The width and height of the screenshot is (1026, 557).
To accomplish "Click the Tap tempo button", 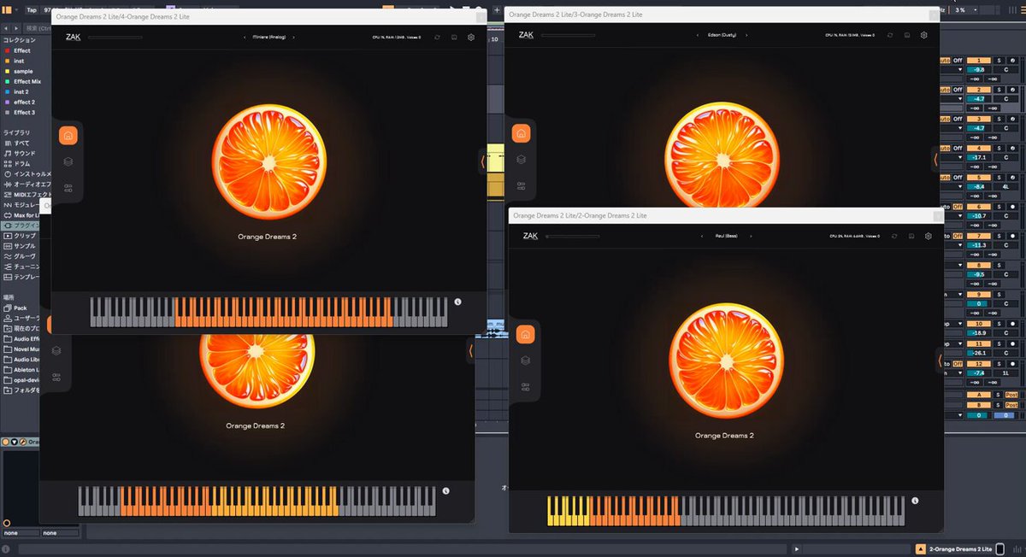I will [x=32, y=9].
